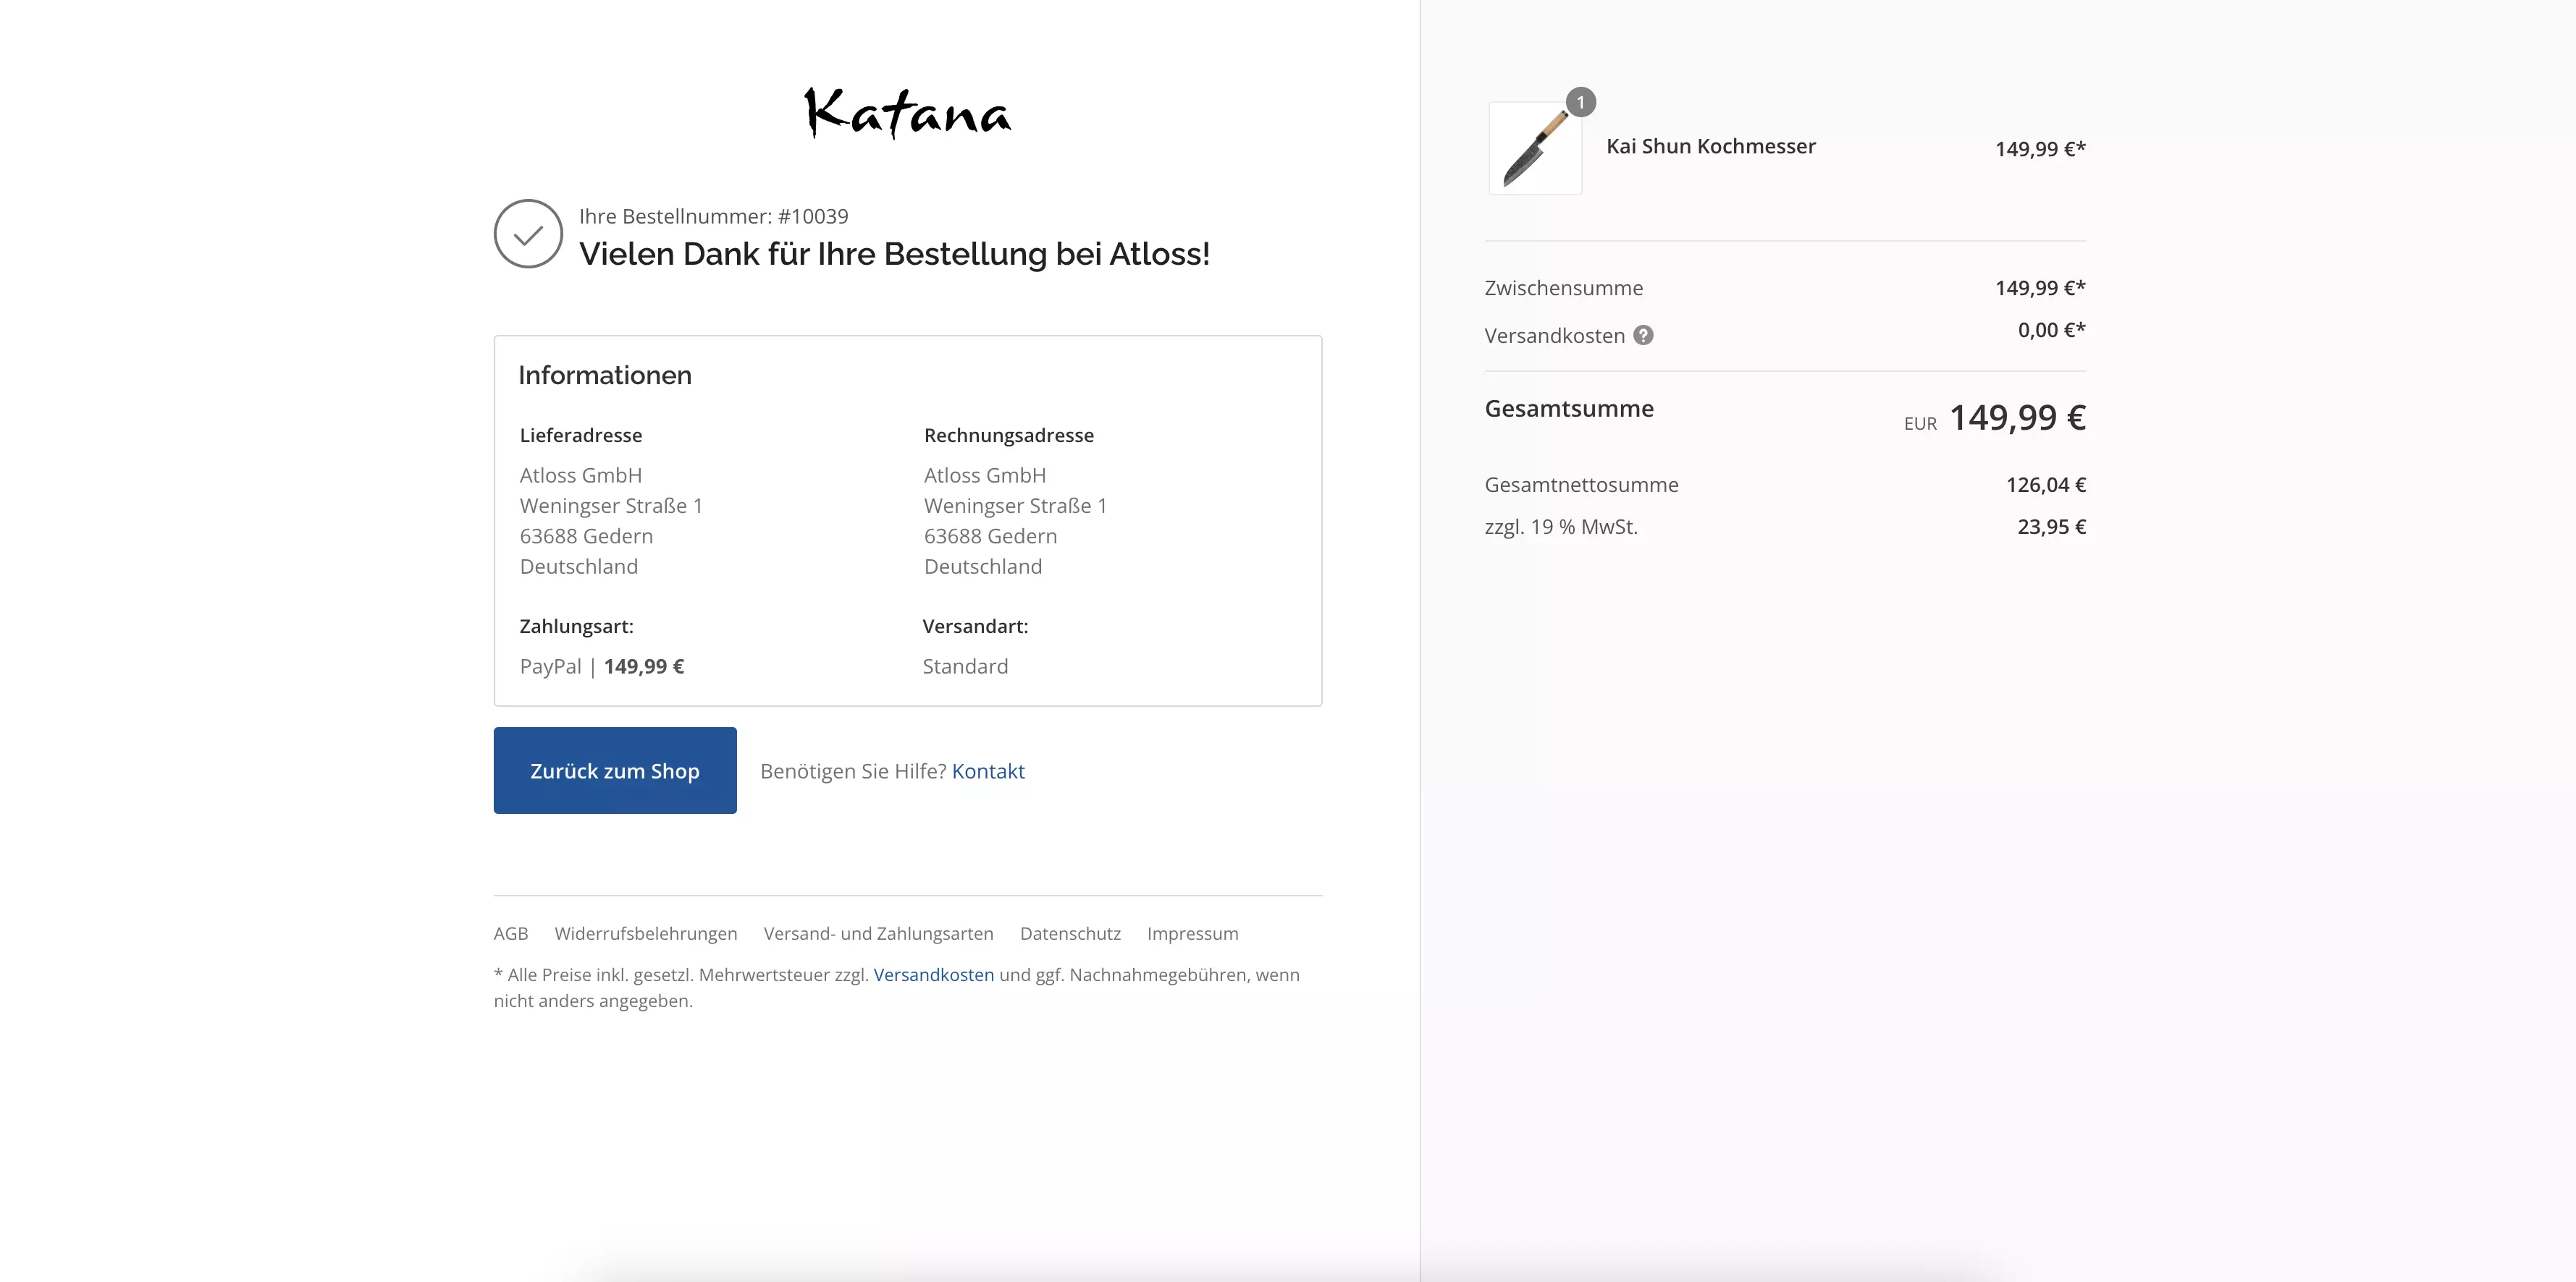Image resolution: width=2576 pixels, height=1282 pixels.
Task: Open the Kai Shun Kochmesser product thumbnail
Action: pyautogui.click(x=1535, y=148)
